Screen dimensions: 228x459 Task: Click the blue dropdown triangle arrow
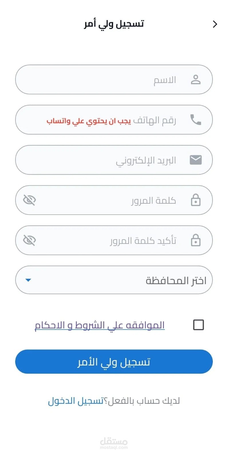(x=28, y=280)
